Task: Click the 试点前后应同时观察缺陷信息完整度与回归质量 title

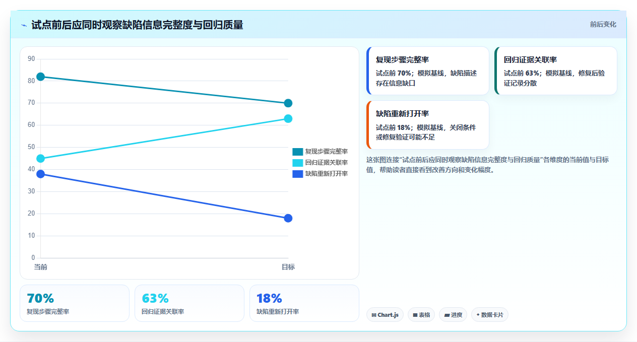Action: click(x=137, y=25)
